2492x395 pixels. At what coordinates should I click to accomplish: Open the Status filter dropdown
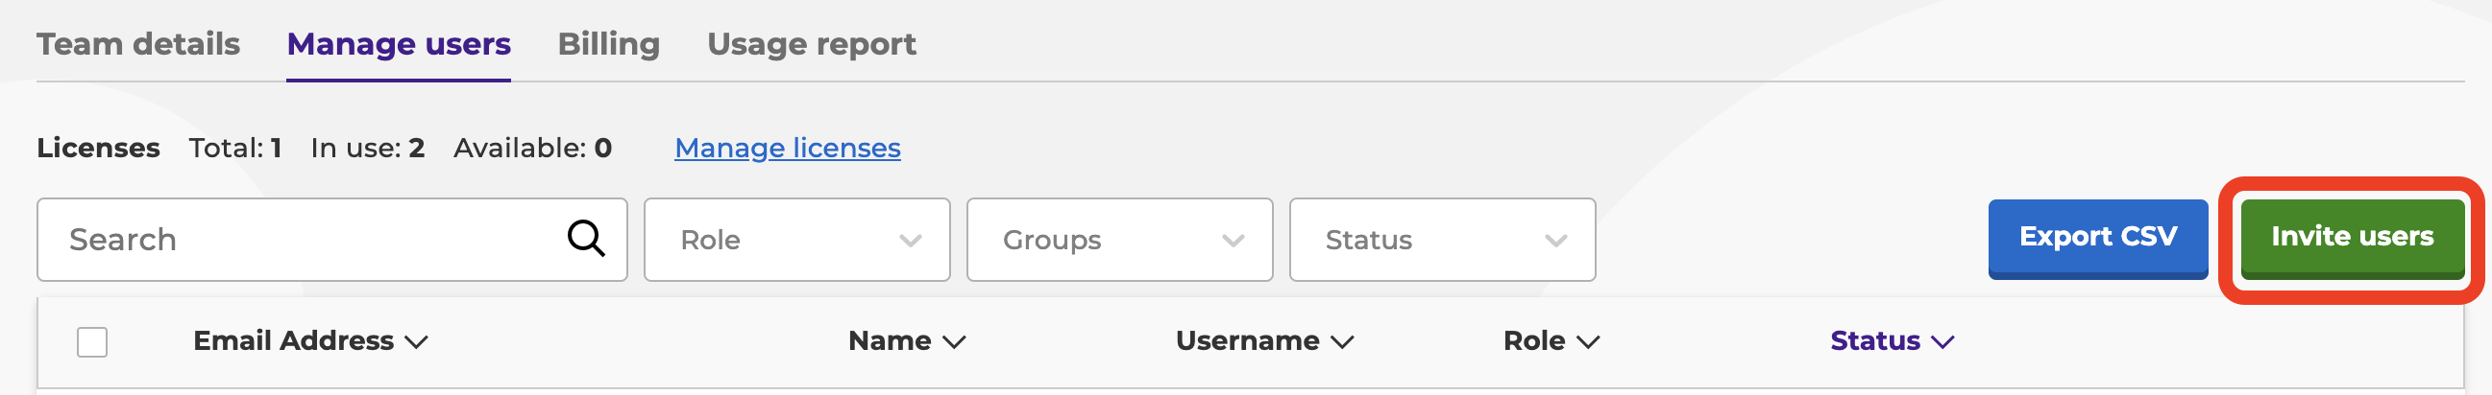click(1441, 240)
